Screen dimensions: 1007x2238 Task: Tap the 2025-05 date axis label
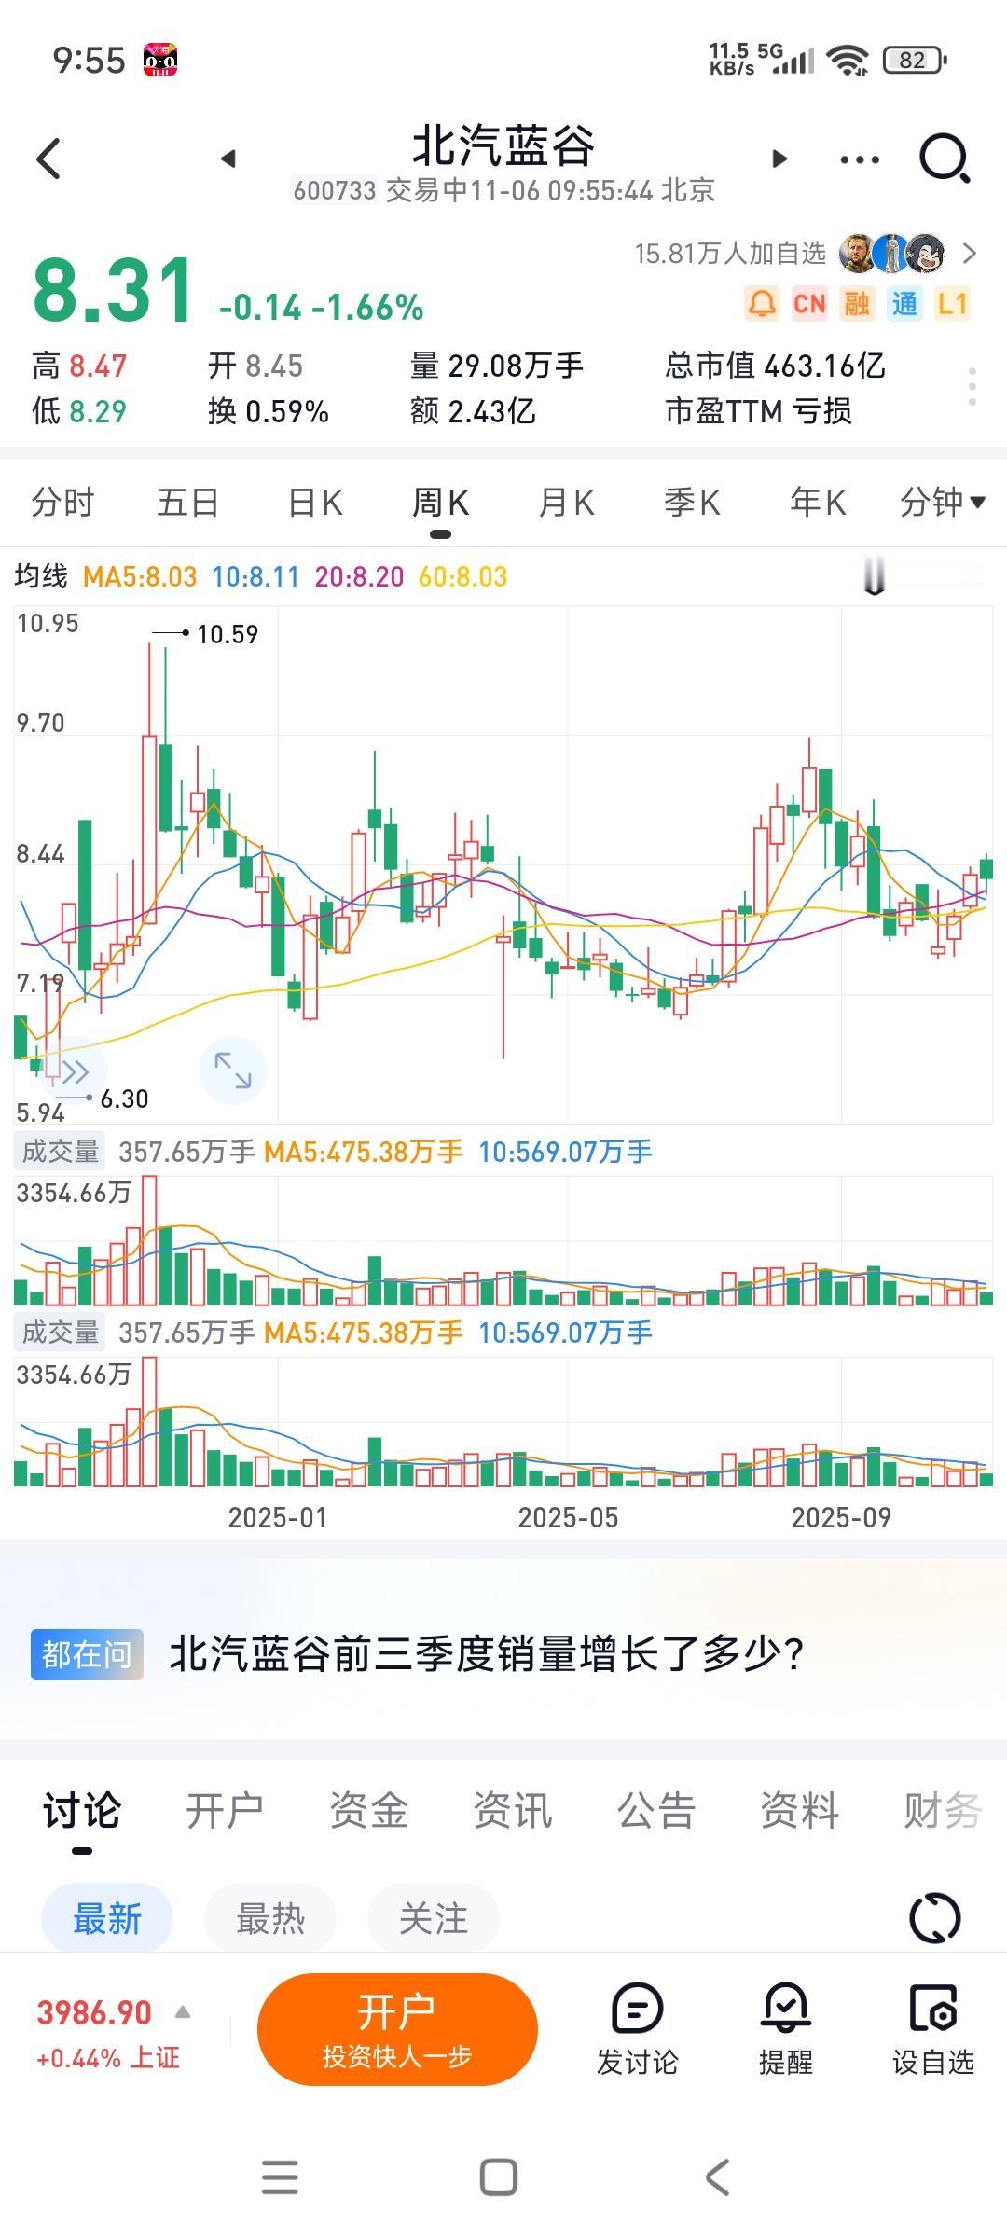click(x=568, y=1518)
